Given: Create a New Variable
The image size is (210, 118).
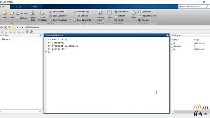Looking at the screenshot, I should pyautogui.click(x=57, y=12).
